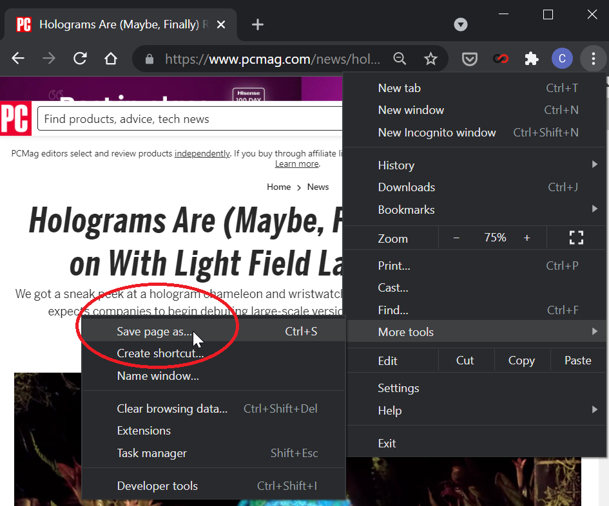Select Print... in the menu
Image resolution: width=609 pixels, height=506 pixels.
click(x=476, y=265)
